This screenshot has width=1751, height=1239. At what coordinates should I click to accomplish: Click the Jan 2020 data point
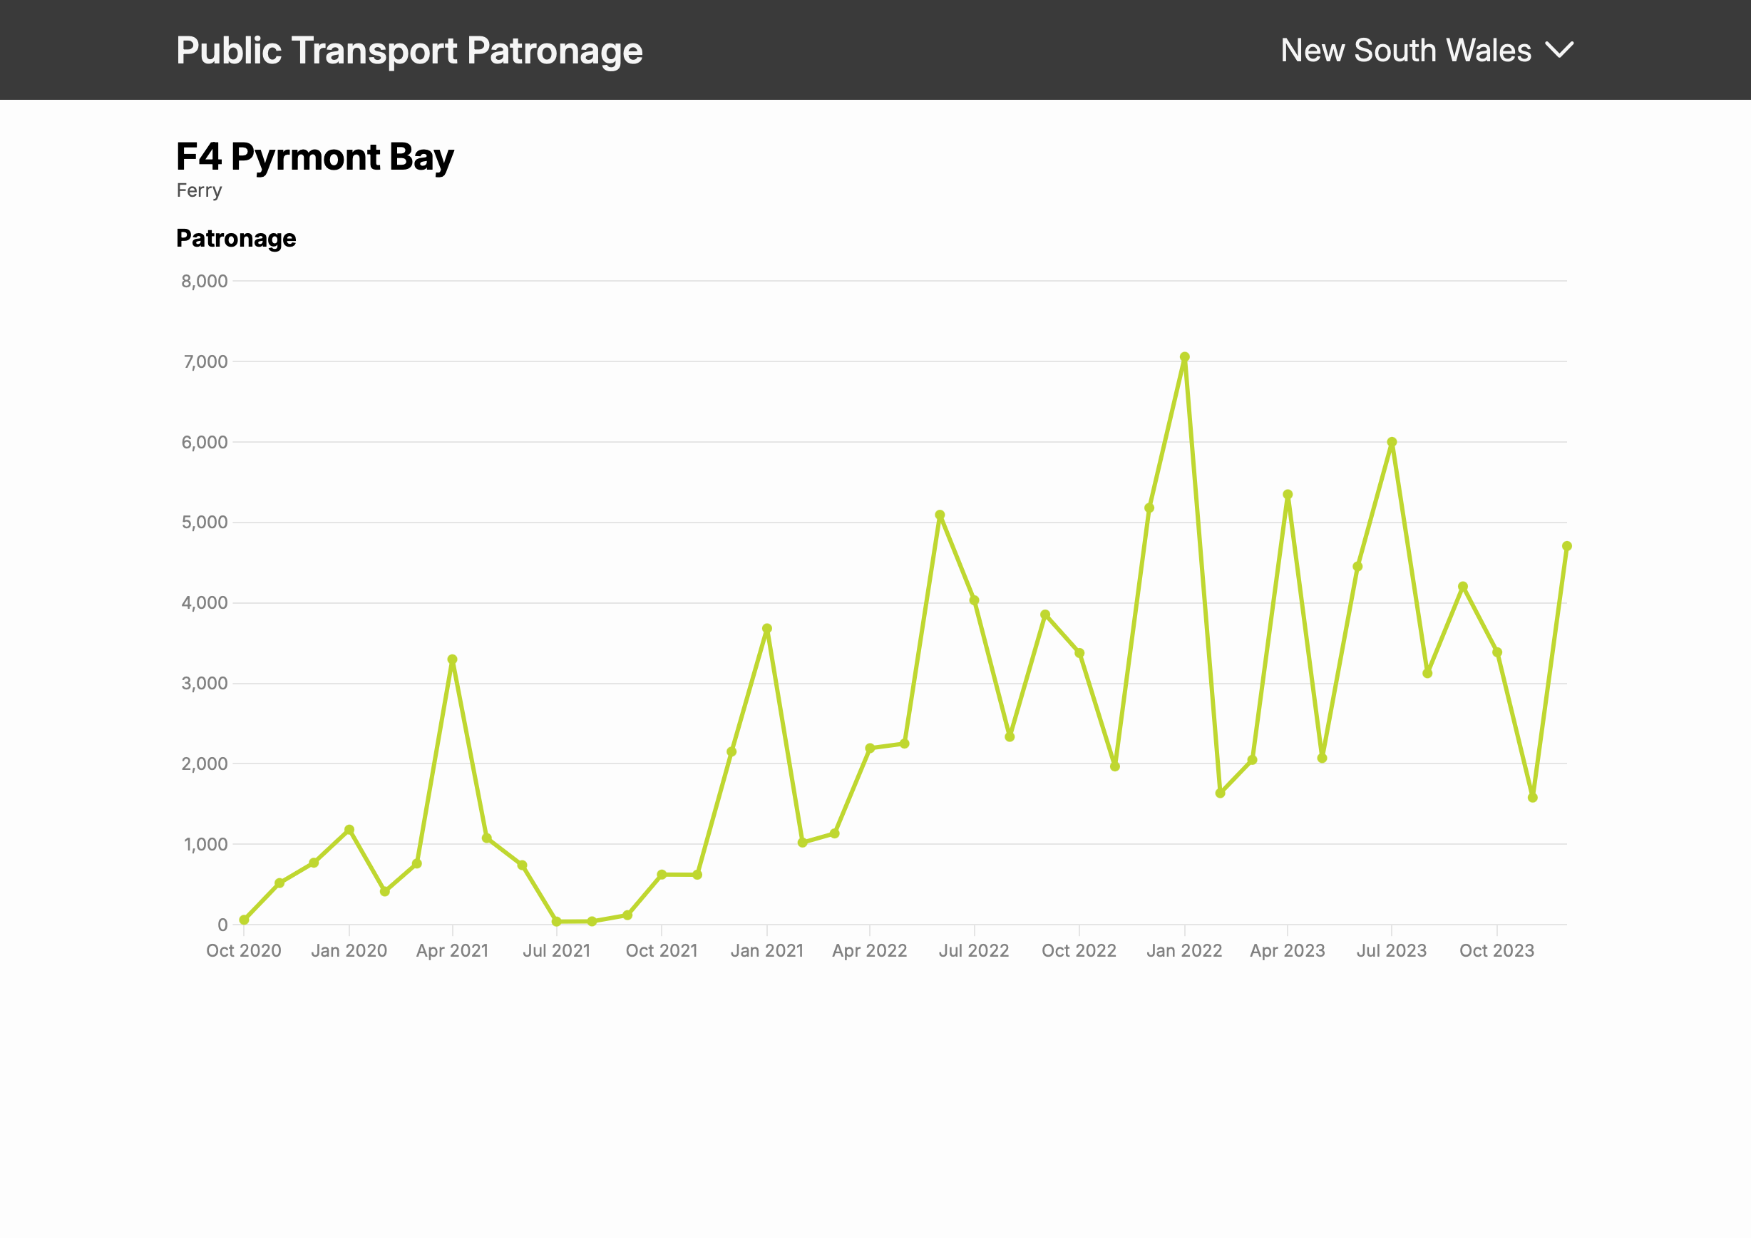click(x=349, y=829)
